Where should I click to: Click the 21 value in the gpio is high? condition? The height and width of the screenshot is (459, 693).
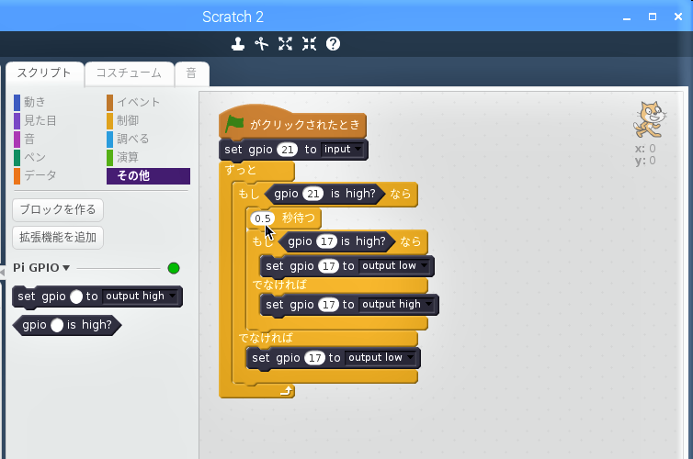[x=312, y=194]
